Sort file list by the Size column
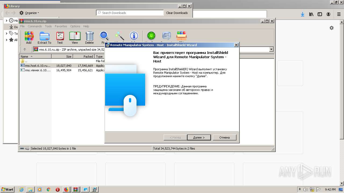 (62, 57)
